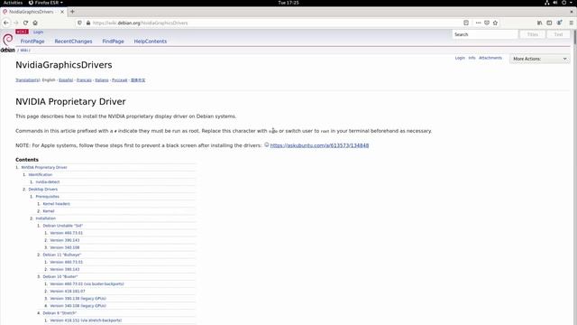Select the NvidiaGraphicsDrivers browser tab
The width and height of the screenshot is (577, 325).
point(33,12)
